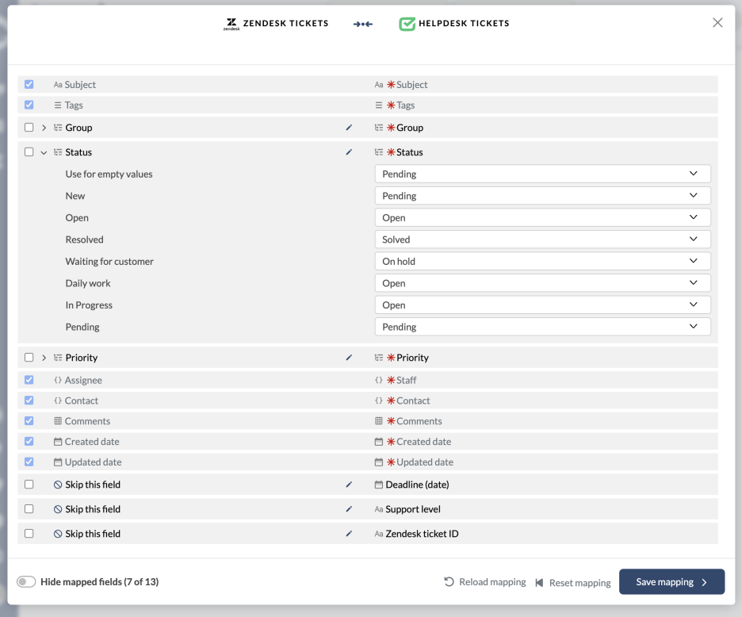Open the Waiting for customer dropdown
This screenshot has width=742, height=617.
click(x=543, y=261)
